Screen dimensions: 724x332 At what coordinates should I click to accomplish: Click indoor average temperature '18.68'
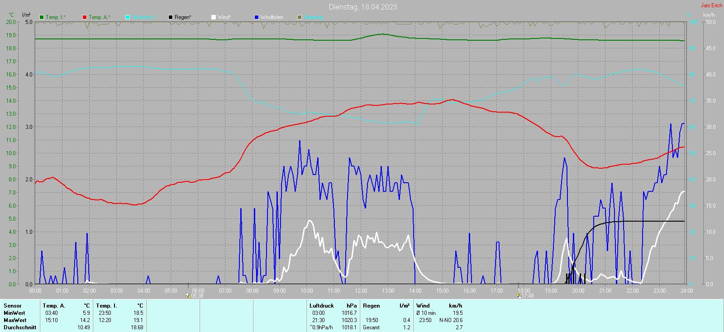click(x=137, y=327)
